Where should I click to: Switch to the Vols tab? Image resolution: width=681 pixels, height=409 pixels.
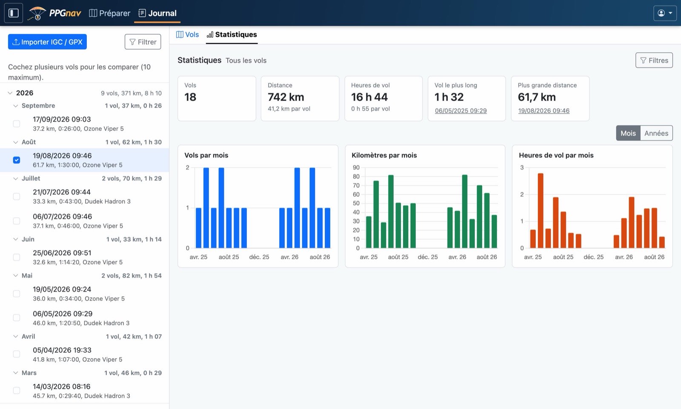(187, 35)
